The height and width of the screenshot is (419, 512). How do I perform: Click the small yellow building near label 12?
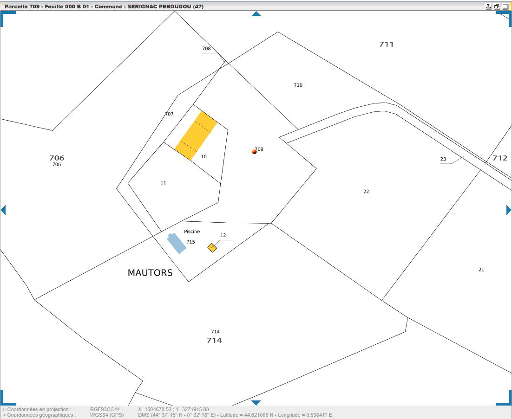212,247
